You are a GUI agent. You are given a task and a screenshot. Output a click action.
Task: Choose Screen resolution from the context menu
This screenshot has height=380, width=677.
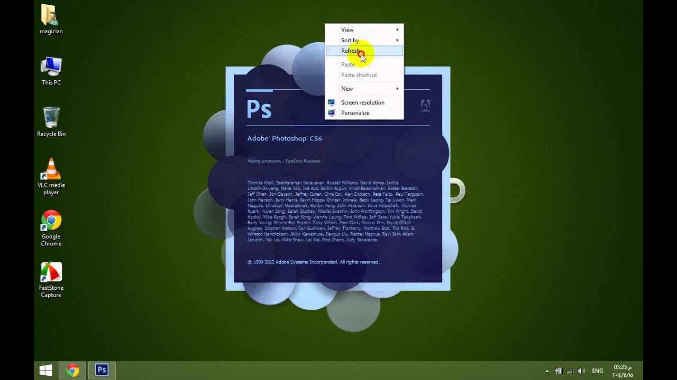(364, 102)
